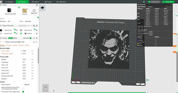Screen dimensions: 178x93
Task: Toggle Retract display checkbox
Action: (x=156, y=40)
